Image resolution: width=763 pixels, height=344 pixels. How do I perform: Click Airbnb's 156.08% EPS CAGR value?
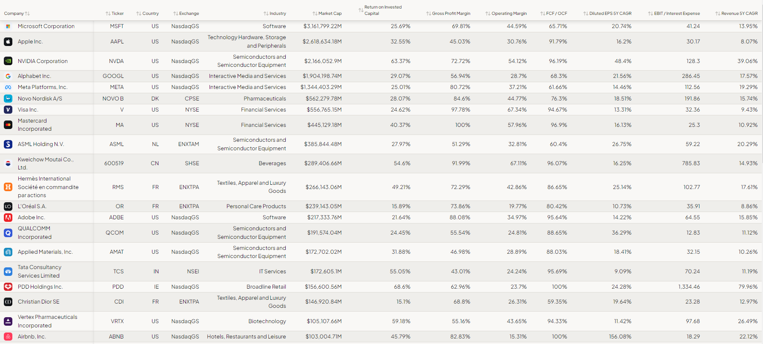pos(620,337)
